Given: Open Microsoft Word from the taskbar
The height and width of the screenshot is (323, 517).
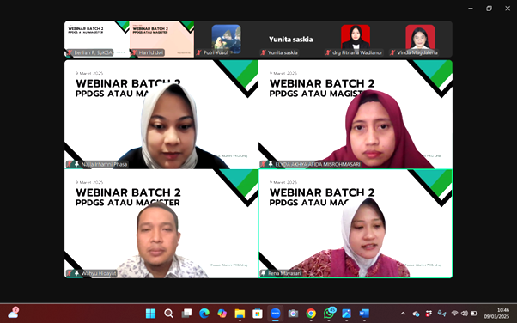Looking at the screenshot, I should tap(364, 313).
